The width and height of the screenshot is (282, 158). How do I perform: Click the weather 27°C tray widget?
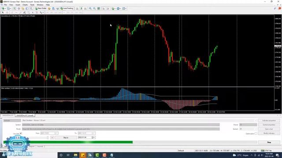tap(241, 155)
